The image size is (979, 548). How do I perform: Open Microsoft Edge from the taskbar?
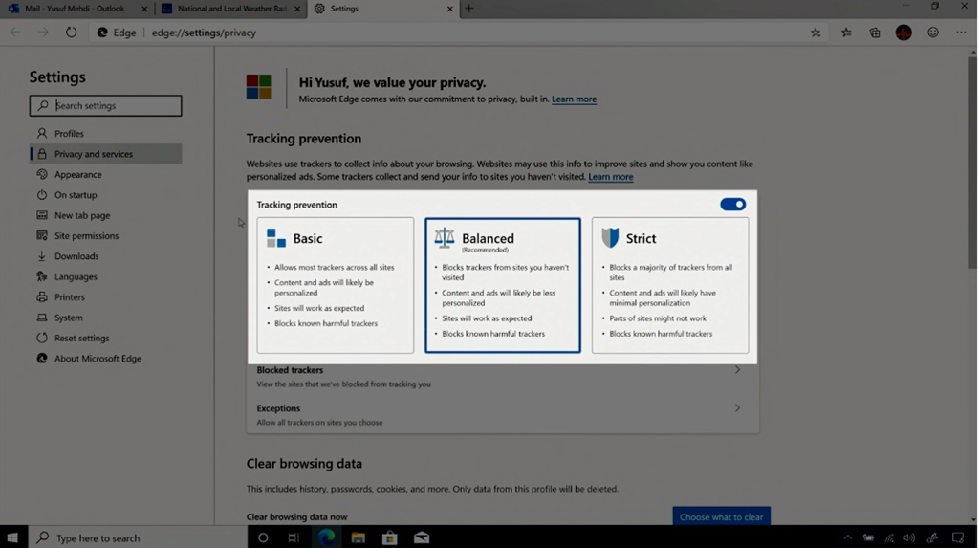click(327, 537)
